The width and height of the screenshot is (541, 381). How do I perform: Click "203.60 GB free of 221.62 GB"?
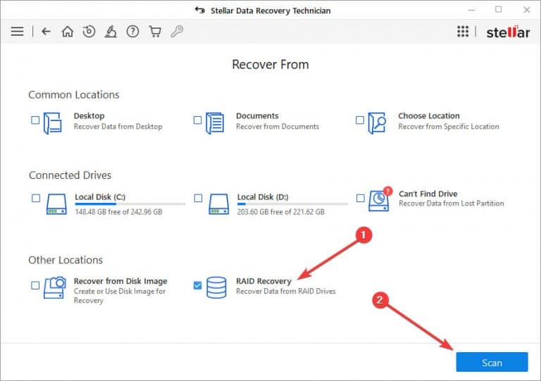(281, 212)
